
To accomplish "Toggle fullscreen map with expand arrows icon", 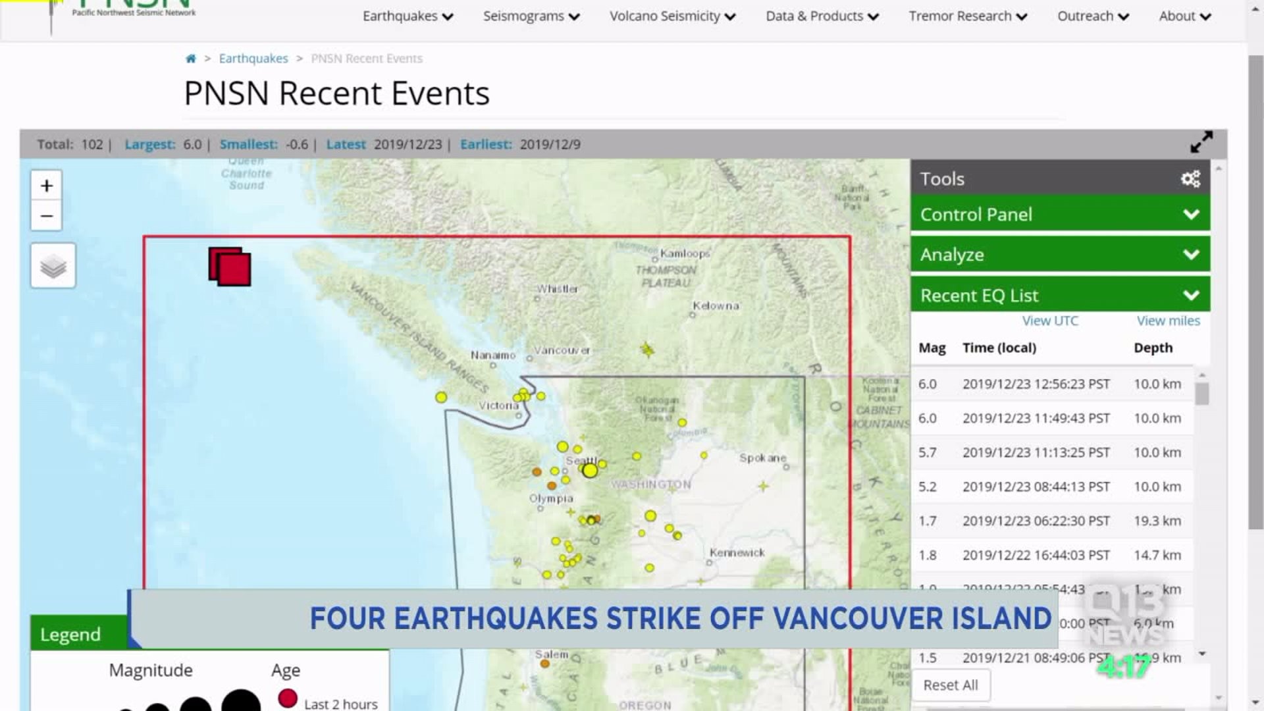I will 1201,142.
